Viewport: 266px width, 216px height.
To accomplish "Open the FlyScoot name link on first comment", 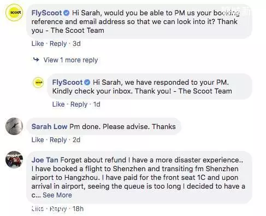I will click(46, 13).
